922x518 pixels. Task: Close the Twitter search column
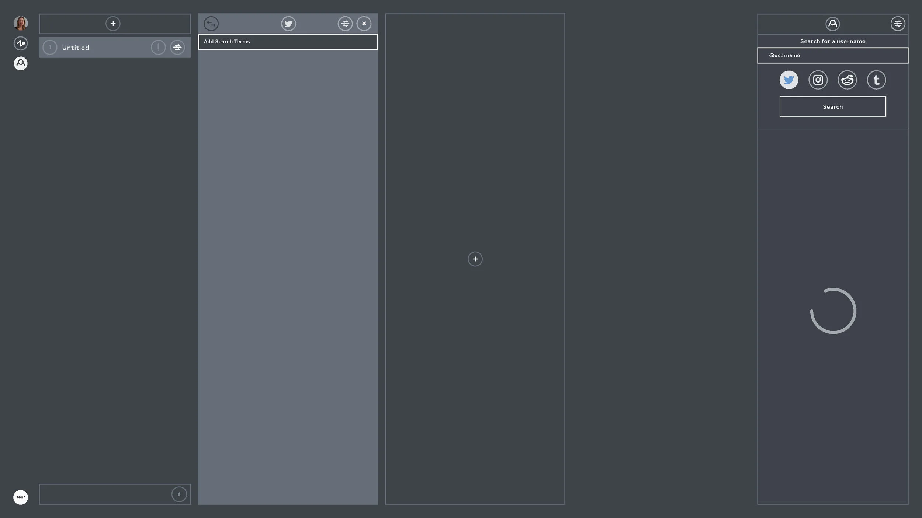coord(364,24)
